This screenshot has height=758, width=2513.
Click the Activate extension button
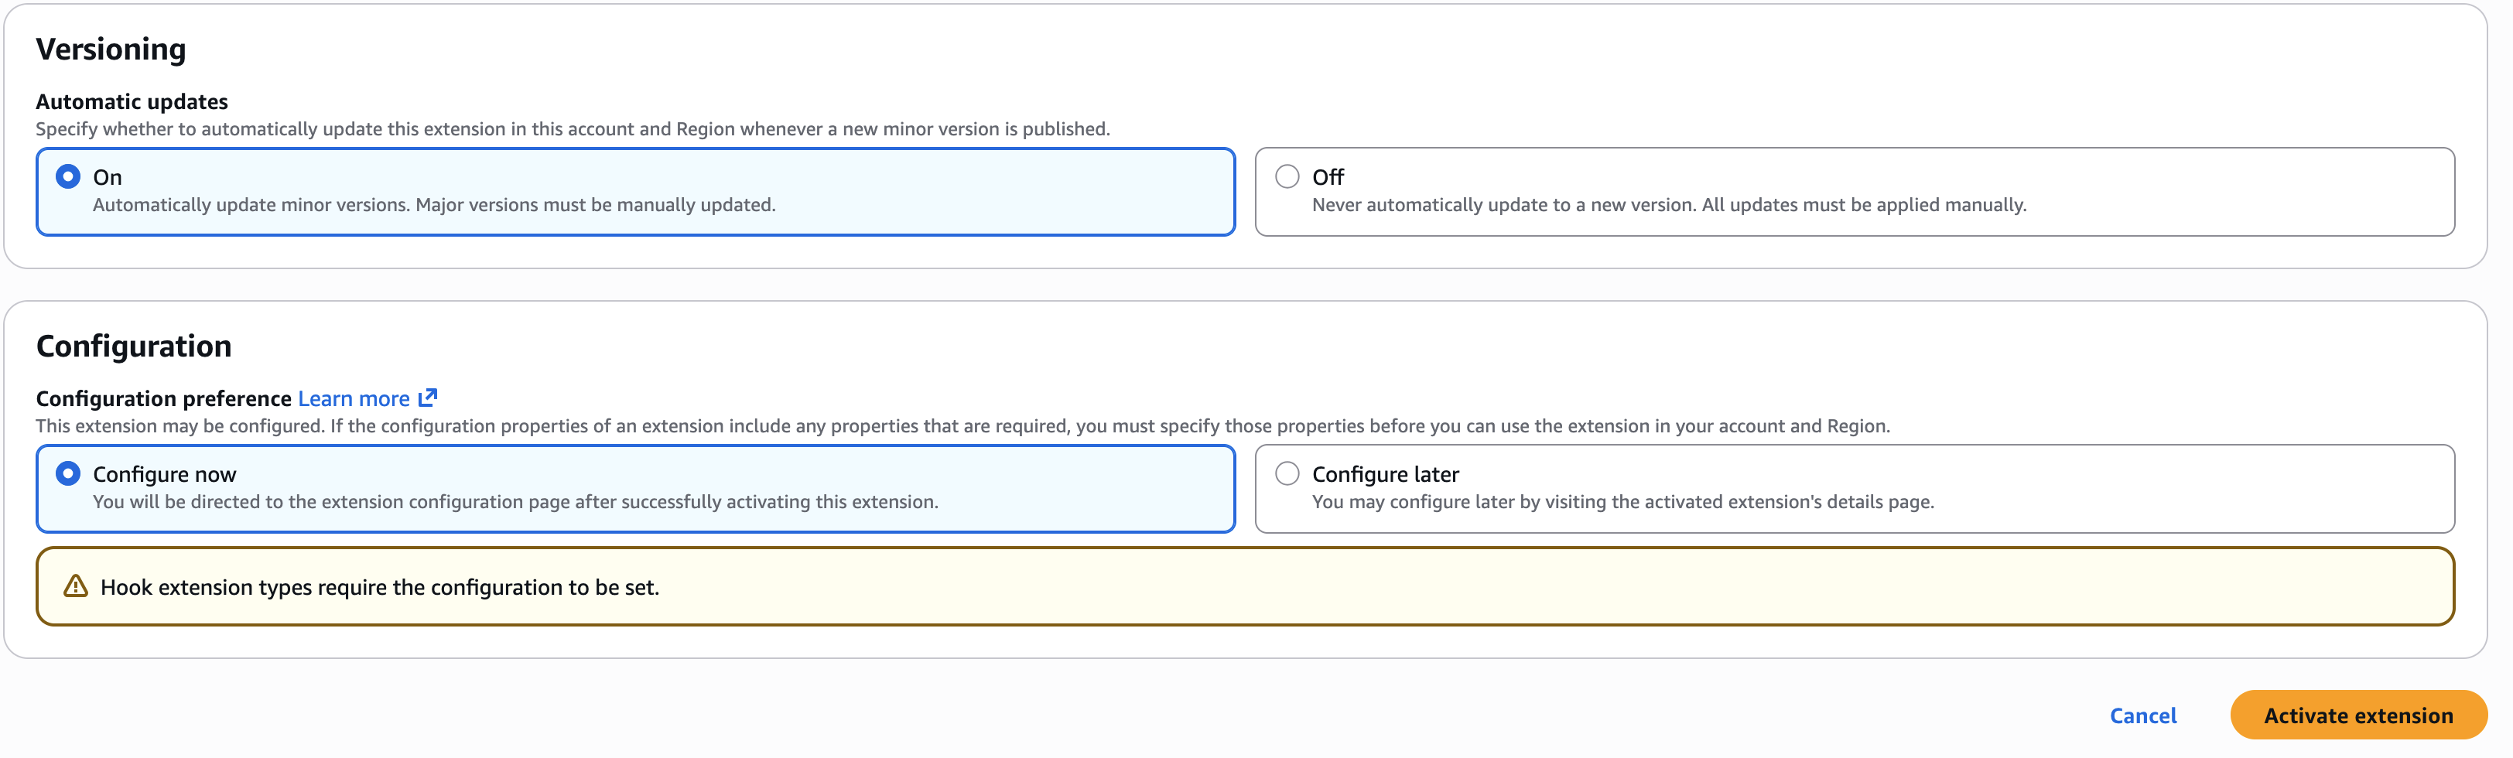[2358, 715]
